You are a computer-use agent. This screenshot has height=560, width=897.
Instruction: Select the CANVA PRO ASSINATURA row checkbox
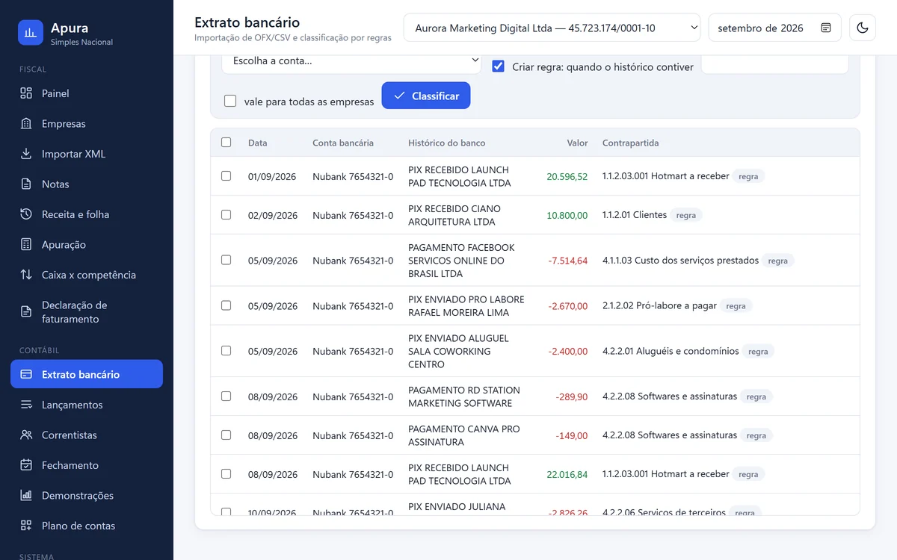coord(226,435)
